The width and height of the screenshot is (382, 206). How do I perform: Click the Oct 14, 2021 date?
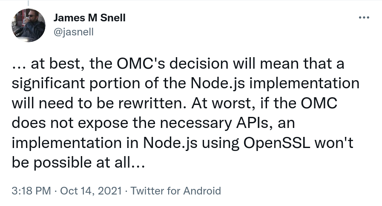(x=91, y=191)
